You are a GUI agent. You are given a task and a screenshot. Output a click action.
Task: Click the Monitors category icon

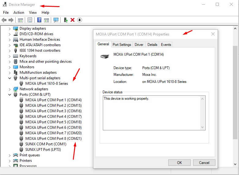click(16, 67)
